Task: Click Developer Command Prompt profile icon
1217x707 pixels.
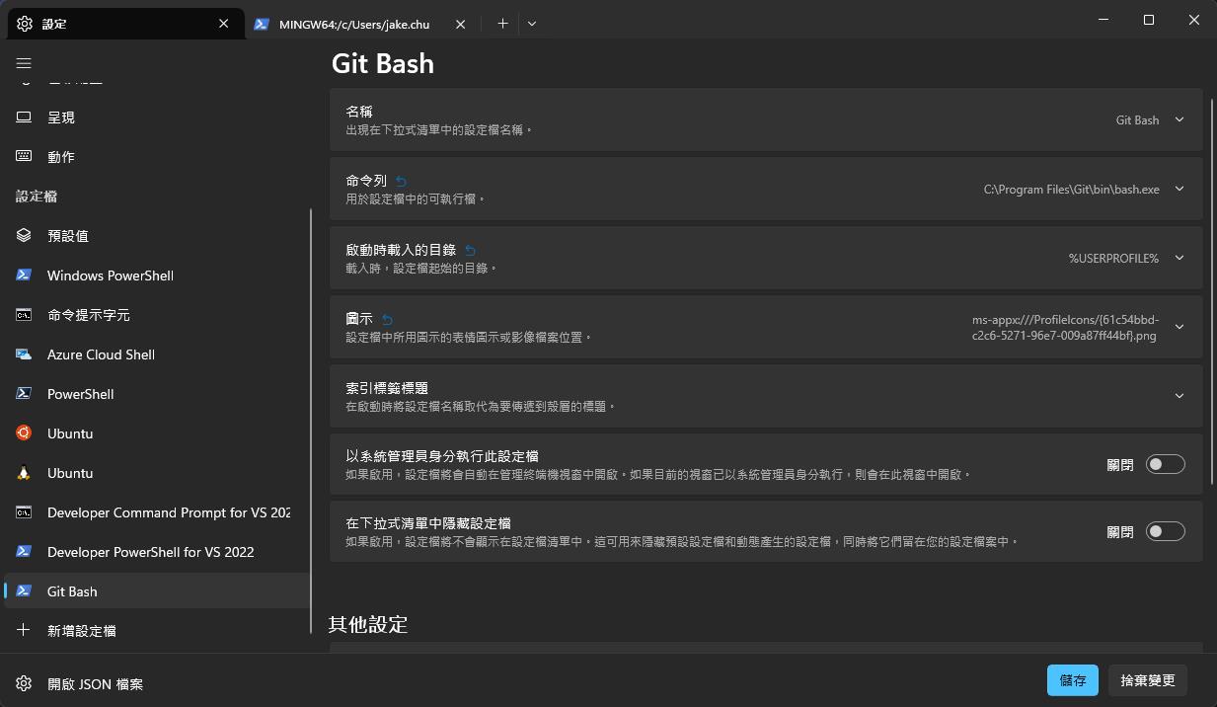Action: (x=24, y=511)
